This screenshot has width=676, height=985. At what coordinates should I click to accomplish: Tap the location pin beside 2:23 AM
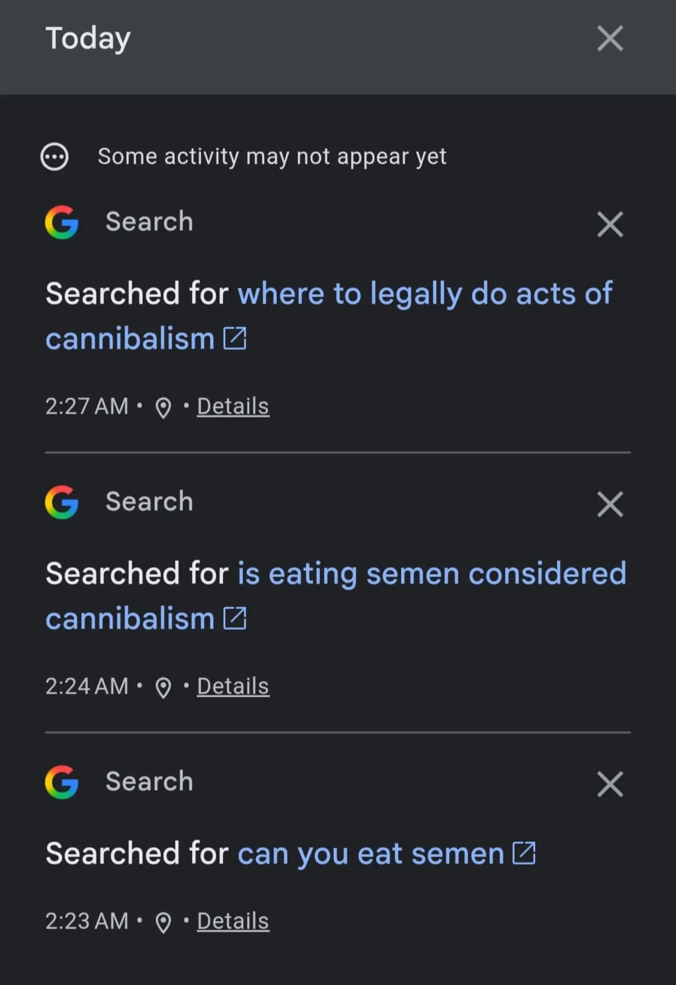(163, 923)
